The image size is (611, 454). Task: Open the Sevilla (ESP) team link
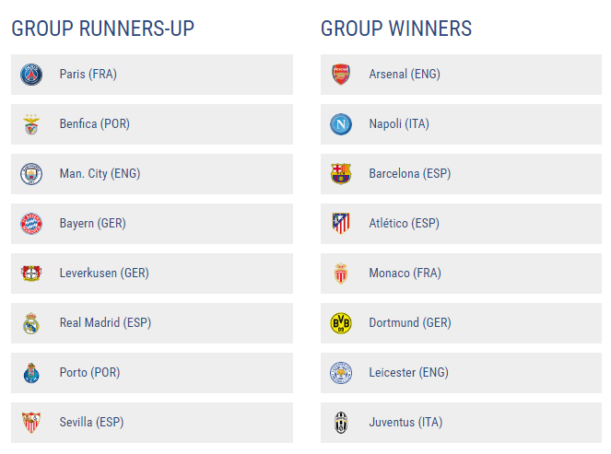[x=91, y=423]
